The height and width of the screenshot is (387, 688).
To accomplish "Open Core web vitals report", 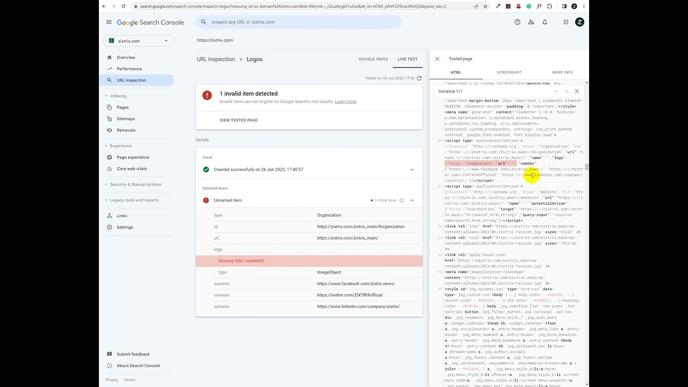I will [132, 169].
